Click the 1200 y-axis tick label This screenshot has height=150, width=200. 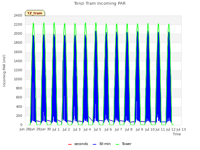(x=18, y=70)
